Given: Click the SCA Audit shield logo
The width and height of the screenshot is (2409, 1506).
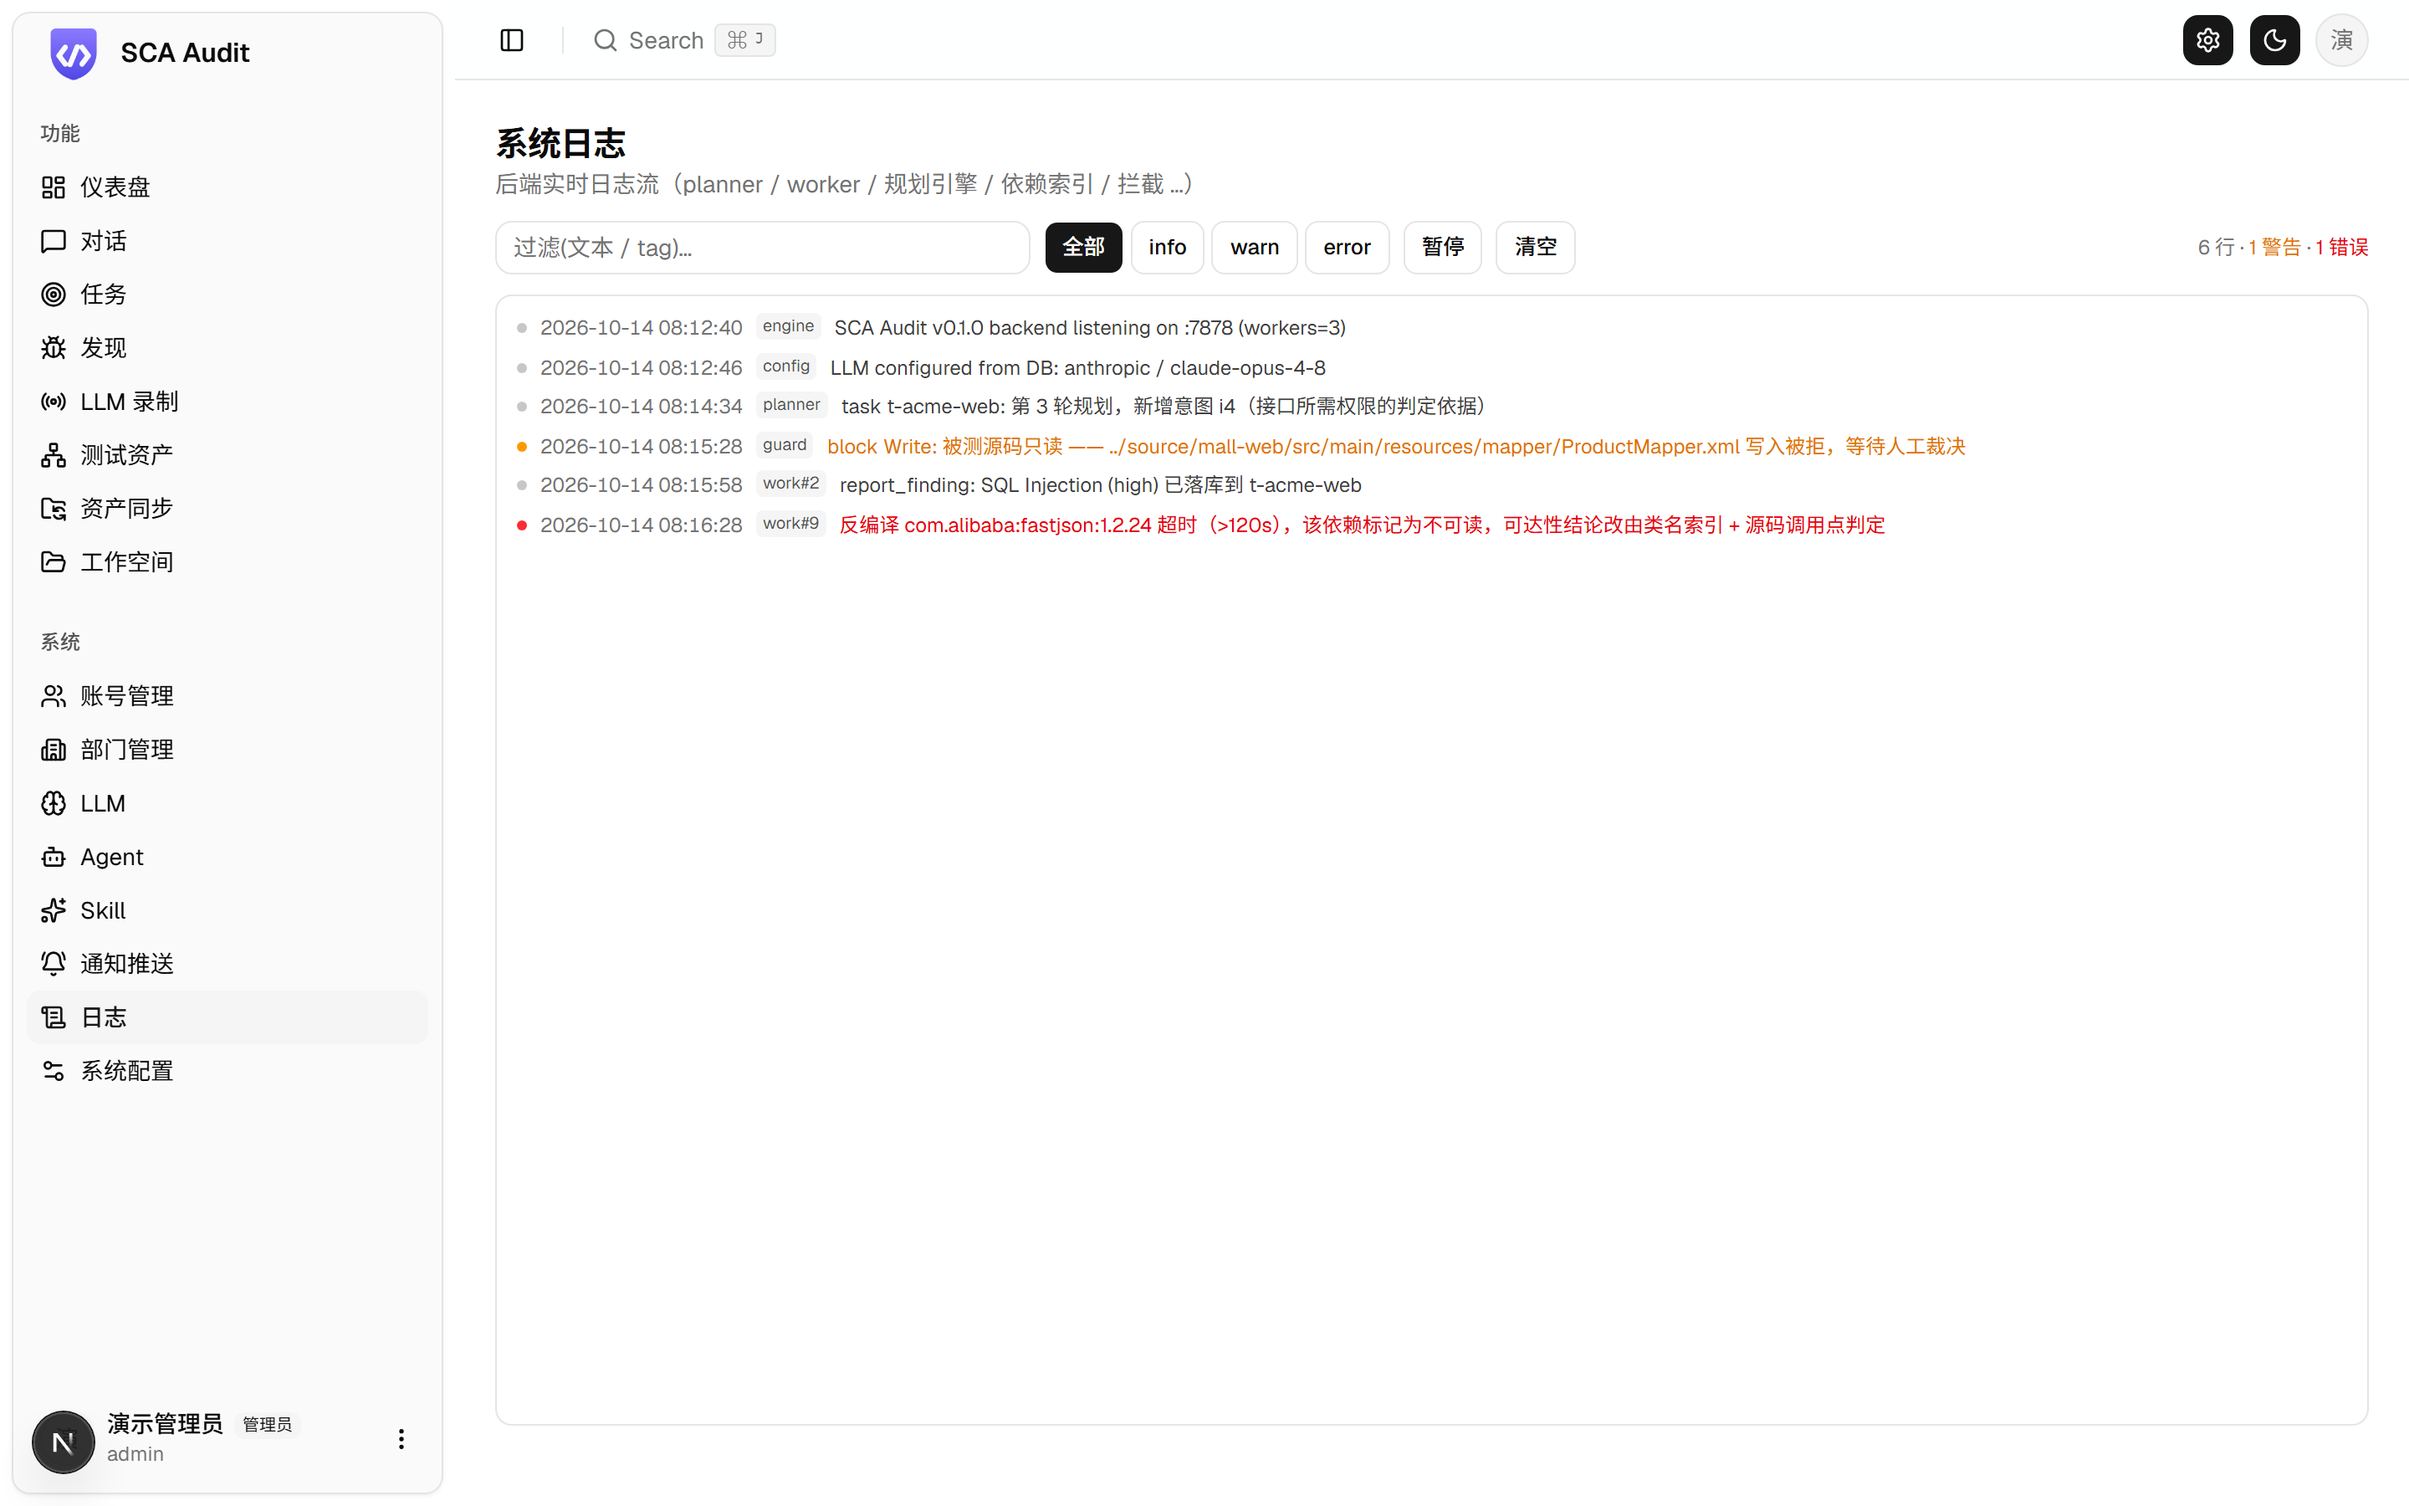Looking at the screenshot, I should pos(74,53).
